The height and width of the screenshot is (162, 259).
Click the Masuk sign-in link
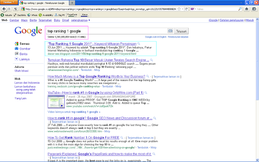click(x=250, y=20)
